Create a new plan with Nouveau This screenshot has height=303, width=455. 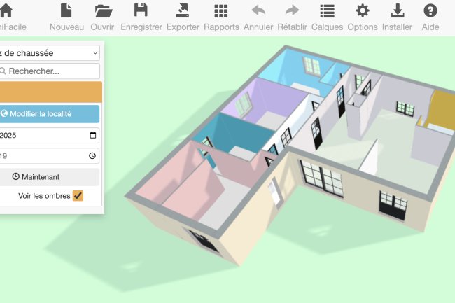pyautogui.click(x=66, y=17)
